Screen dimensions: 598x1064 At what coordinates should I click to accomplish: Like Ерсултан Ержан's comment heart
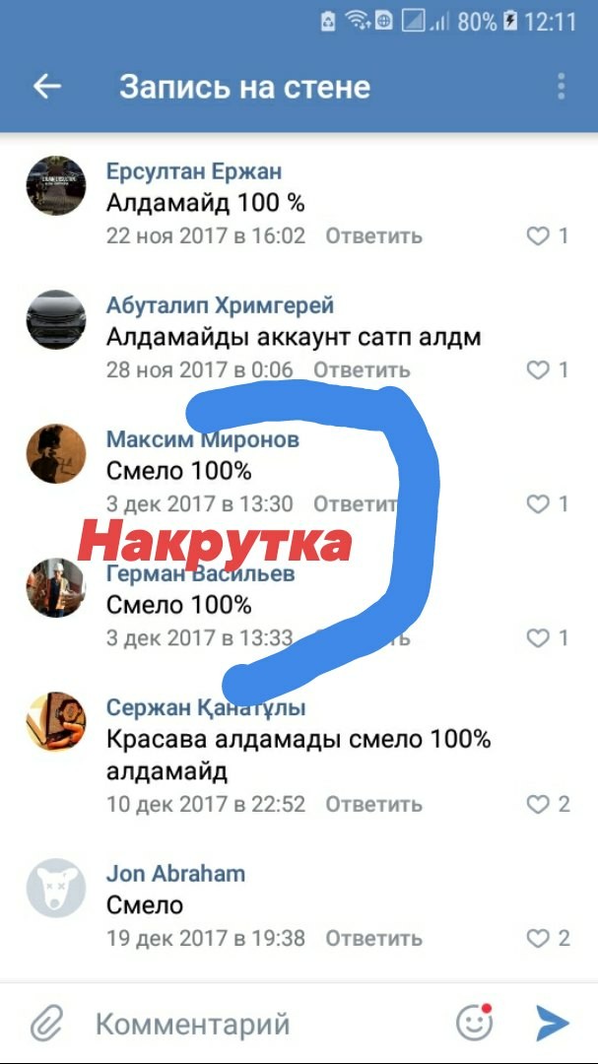tap(538, 236)
